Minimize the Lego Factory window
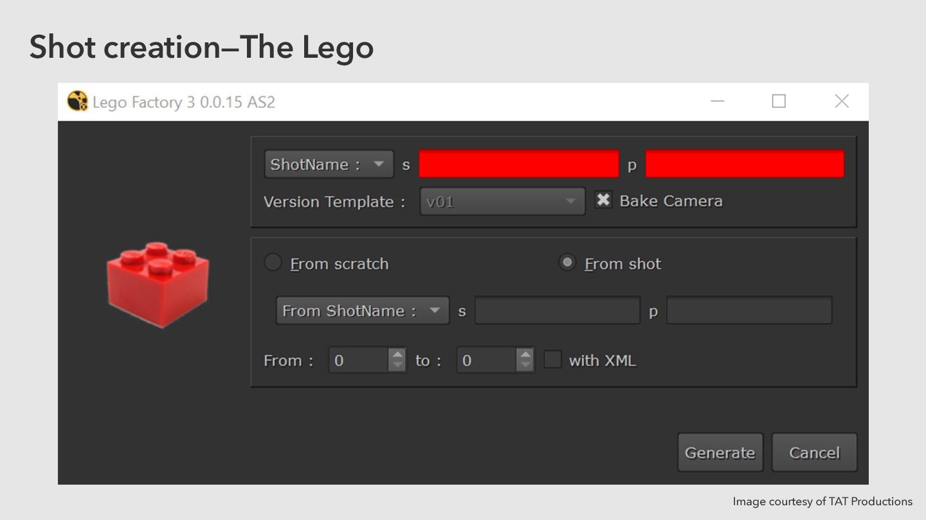The width and height of the screenshot is (926, 520). point(718,101)
